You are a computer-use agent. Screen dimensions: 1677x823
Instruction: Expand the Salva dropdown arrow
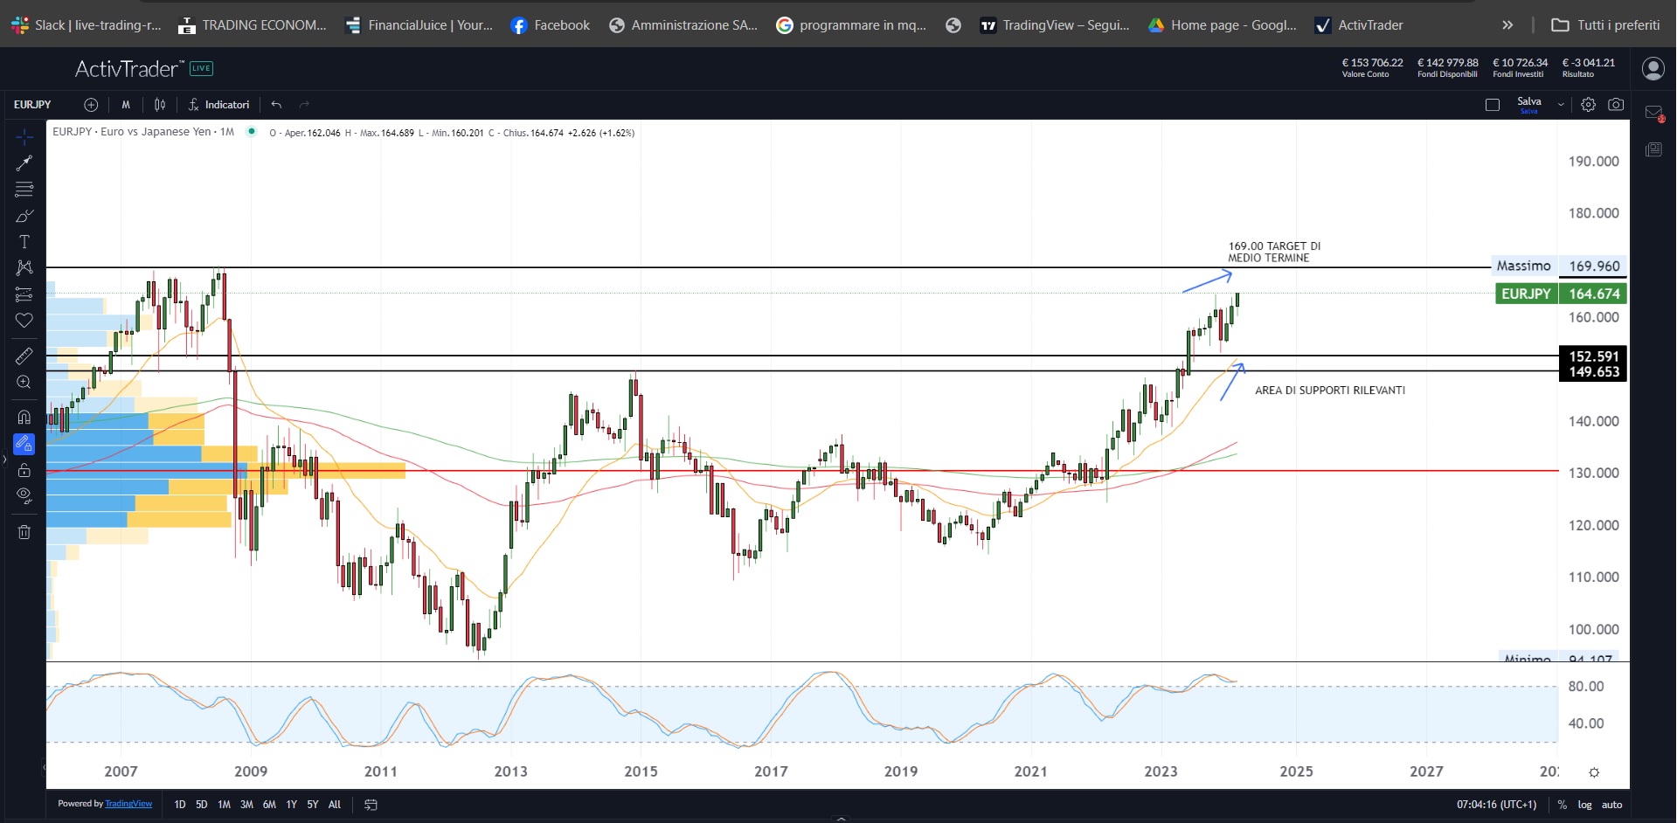1561,105
